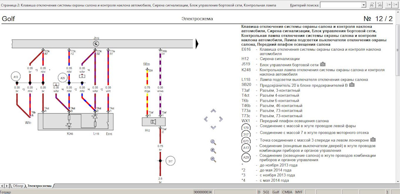Image resolution: width=400 pixels, height=194 pixels.
Task: Click legend entry T73a Разъём 73-контактный
Action: pyautogui.click(x=272, y=111)
